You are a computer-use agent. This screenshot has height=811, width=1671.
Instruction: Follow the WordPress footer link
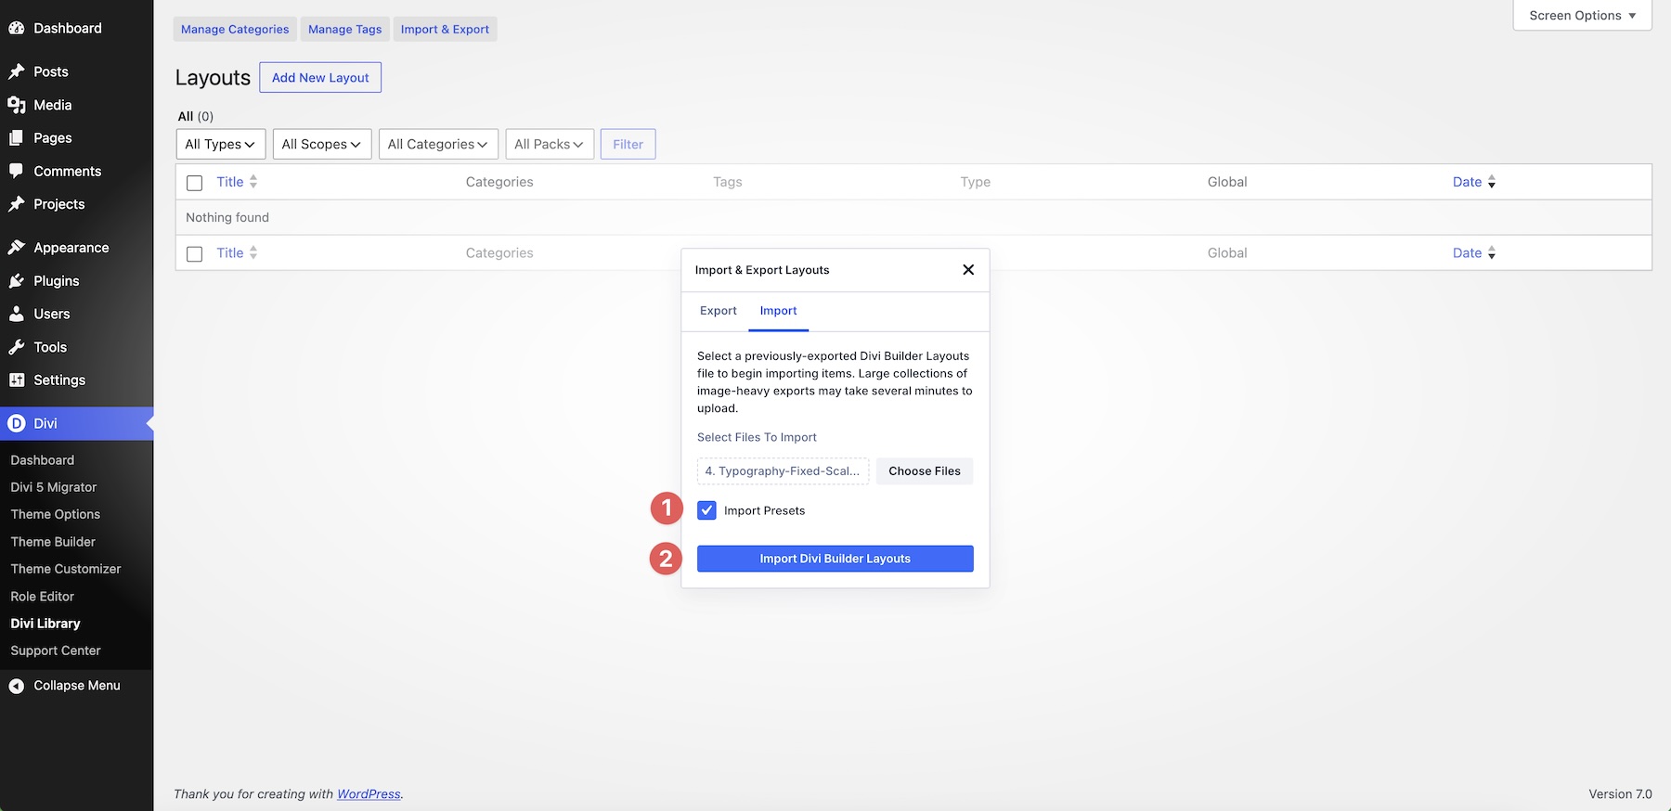point(369,794)
